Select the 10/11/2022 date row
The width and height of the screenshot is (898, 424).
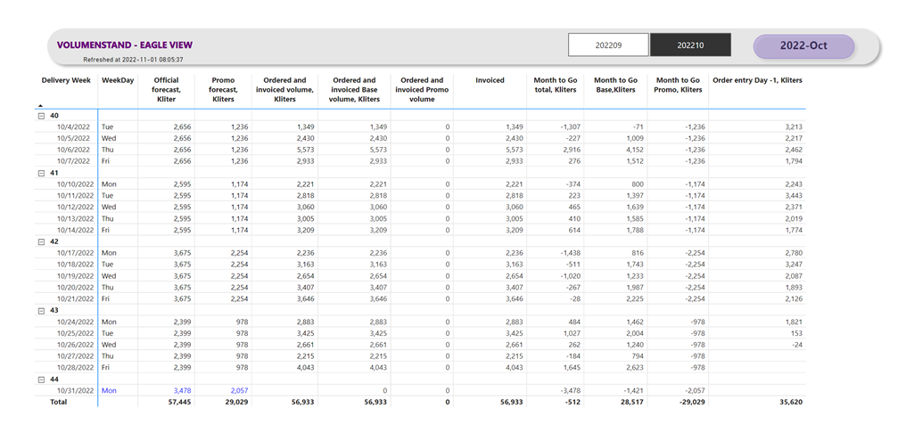(x=422, y=196)
